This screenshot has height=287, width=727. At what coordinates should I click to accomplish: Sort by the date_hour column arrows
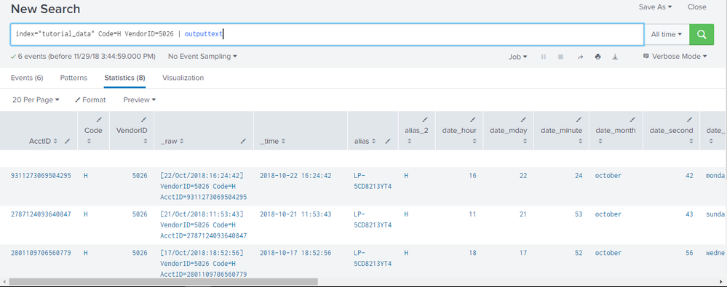click(x=474, y=142)
